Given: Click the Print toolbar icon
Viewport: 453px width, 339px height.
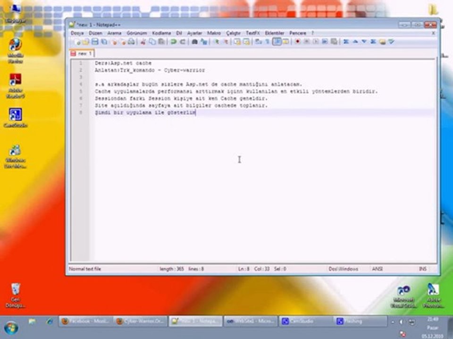Looking at the screenshot, I should 132,42.
